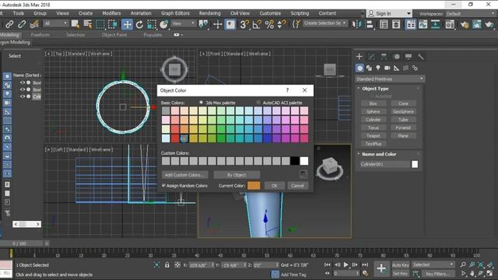This screenshot has height=280, width=498.
Task: Click the Add Custom Colors button
Action: pos(185,175)
